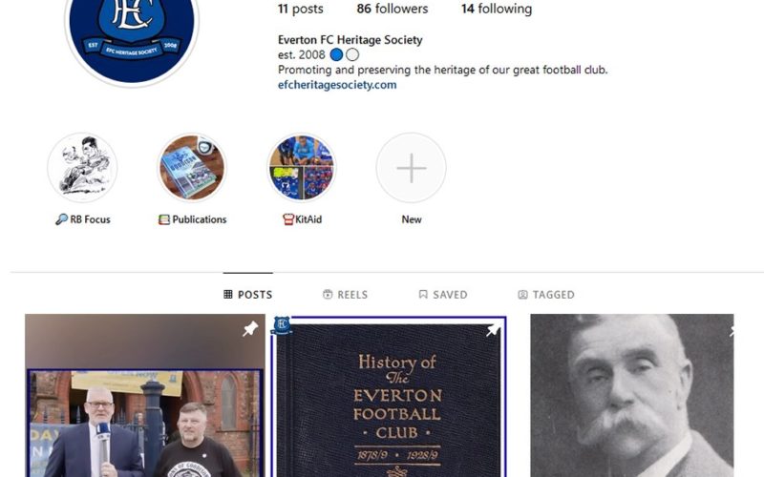View the 14 following list
The width and height of the screenshot is (764, 477).
[x=497, y=9]
